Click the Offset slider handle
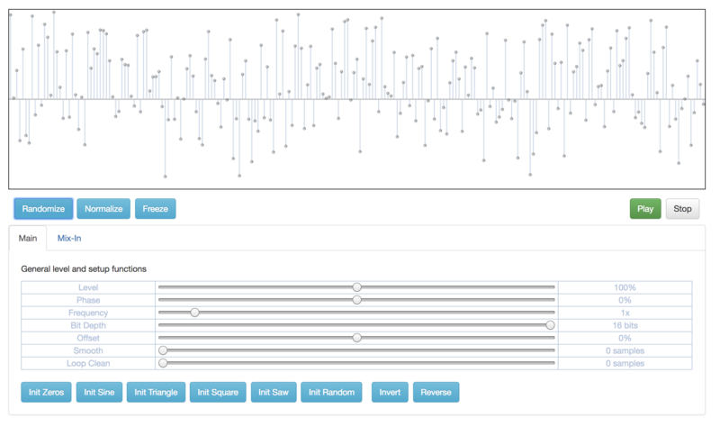The height and width of the screenshot is (436, 720). pos(357,338)
